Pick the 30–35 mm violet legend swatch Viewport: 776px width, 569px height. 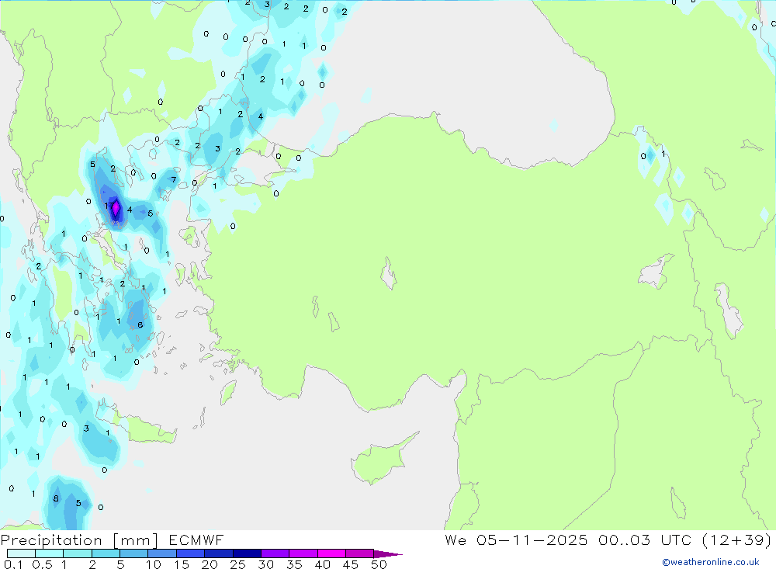point(275,553)
